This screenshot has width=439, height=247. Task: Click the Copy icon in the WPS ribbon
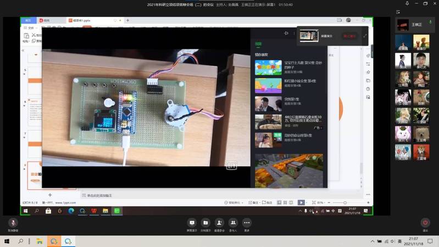pyautogui.click(x=34, y=41)
